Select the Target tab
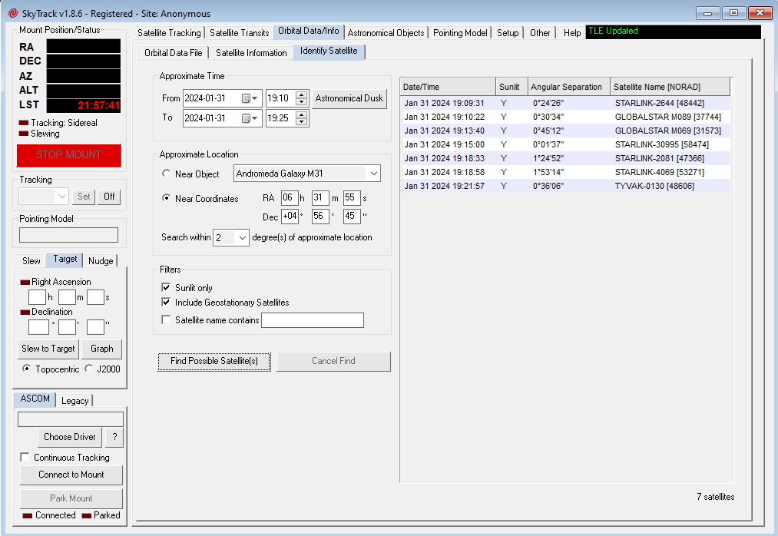Image resolution: width=778 pixels, height=536 pixels. (x=65, y=259)
